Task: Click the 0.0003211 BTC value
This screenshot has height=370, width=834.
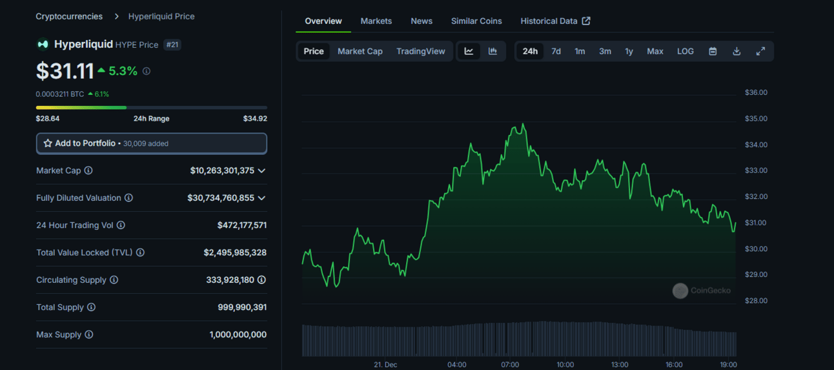Action: [x=60, y=94]
